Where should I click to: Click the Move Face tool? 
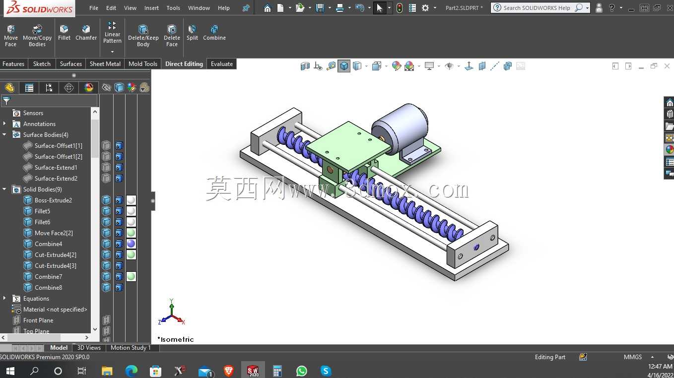pos(11,36)
